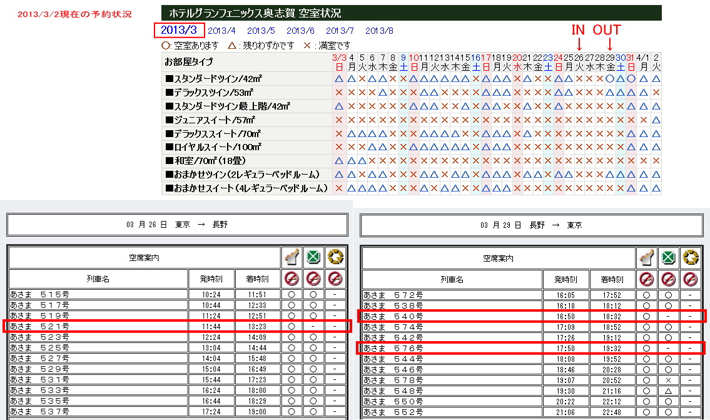Click スタンダードツイン/42㎡ circle on the 29th
Screen dimensions: 710x420
[610, 79]
